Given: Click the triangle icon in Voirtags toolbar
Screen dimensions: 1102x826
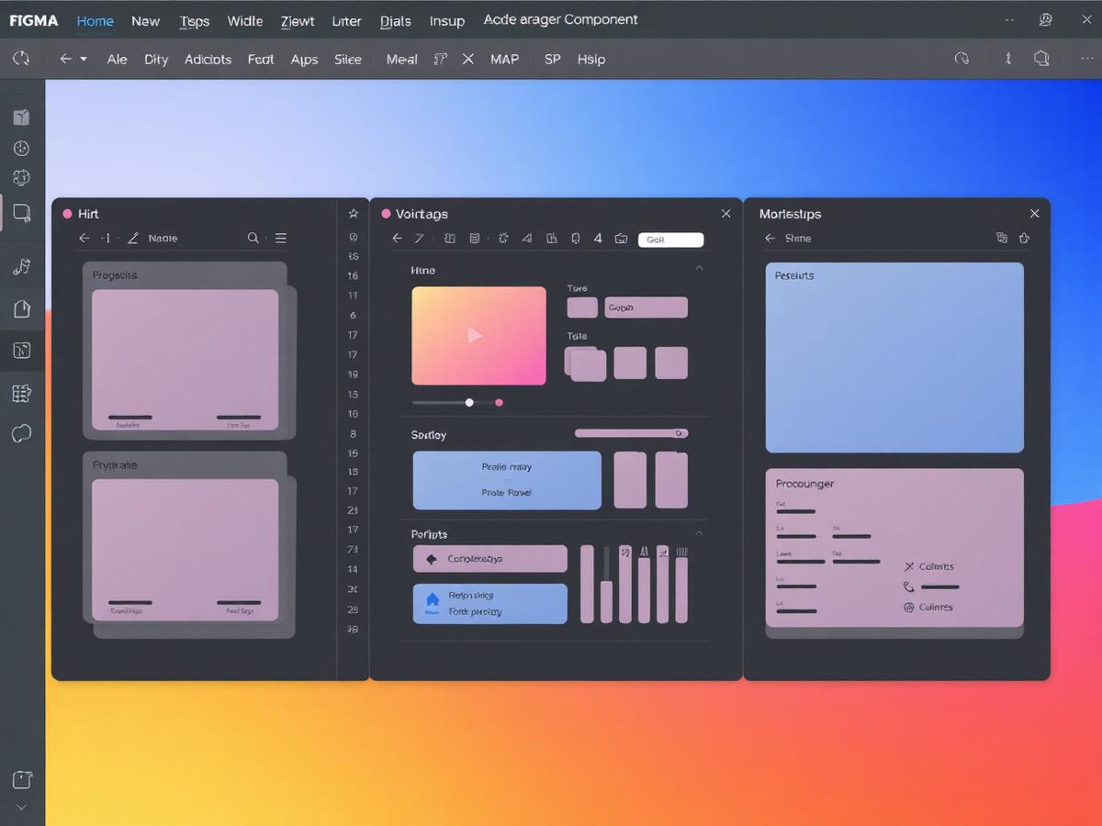Looking at the screenshot, I should (x=527, y=239).
